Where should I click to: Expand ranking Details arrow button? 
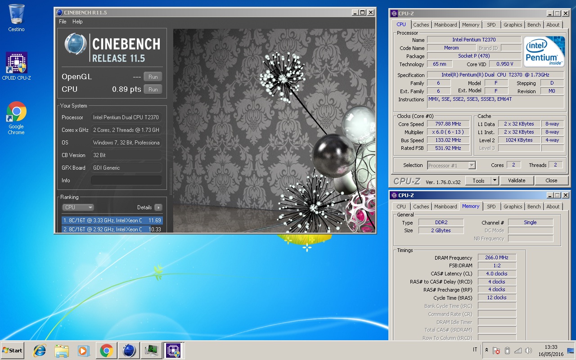(158, 207)
